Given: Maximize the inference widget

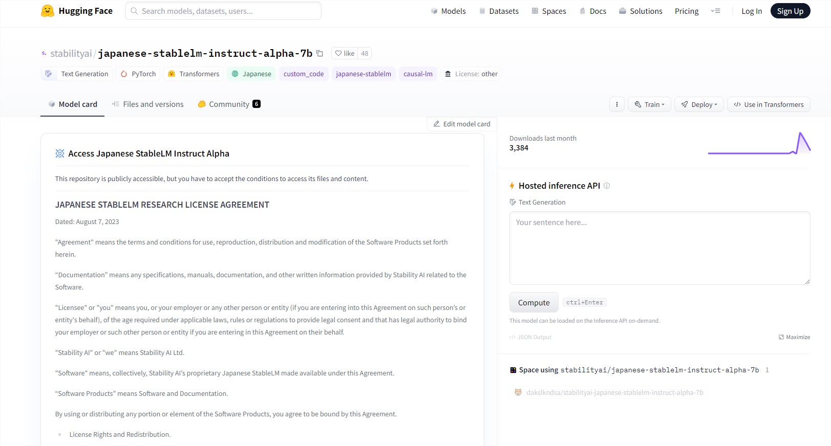Looking at the screenshot, I should tap(794, 337).
